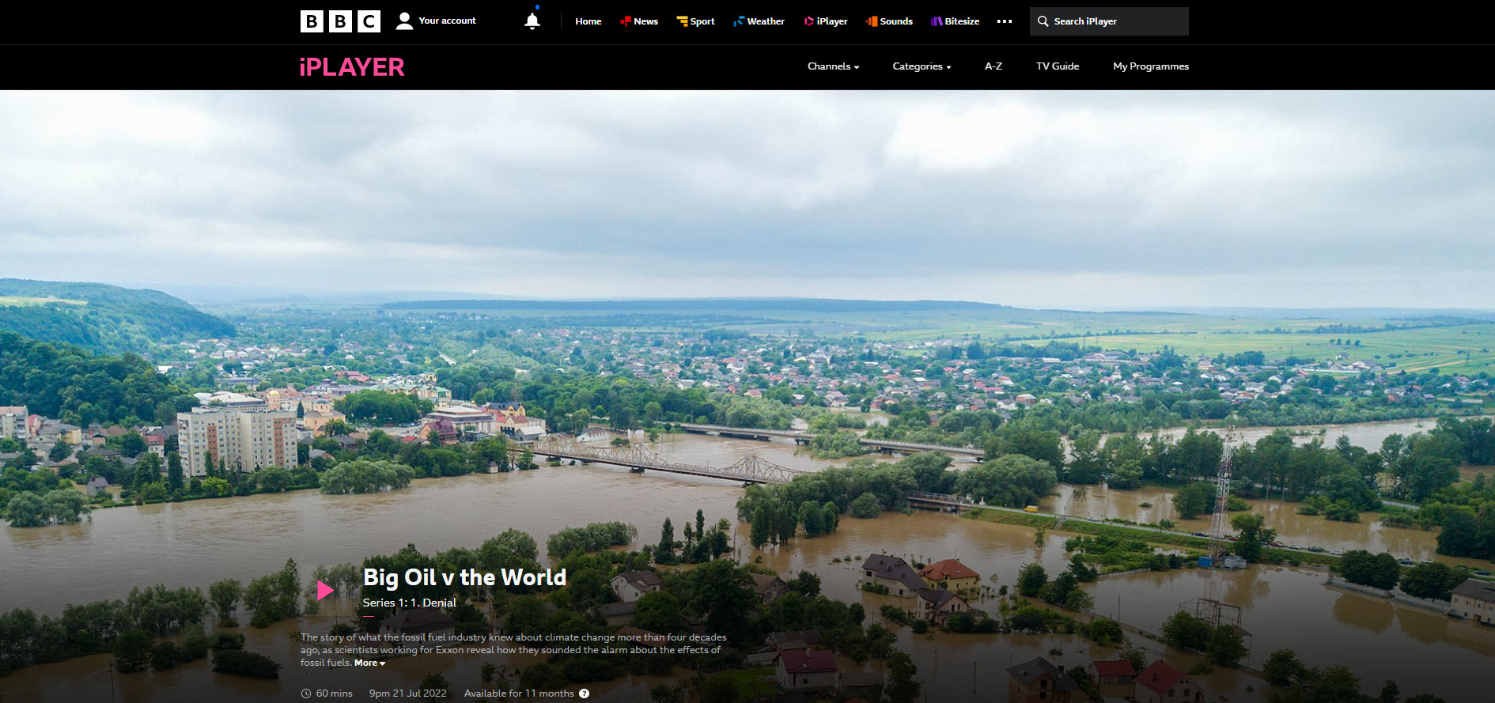Go to BBC News
Viewport: 1495px width, 703px height.
[x=639, y=21]
